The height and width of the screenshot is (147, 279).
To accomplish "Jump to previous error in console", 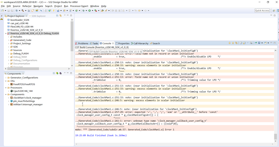I will pos(233,43).
